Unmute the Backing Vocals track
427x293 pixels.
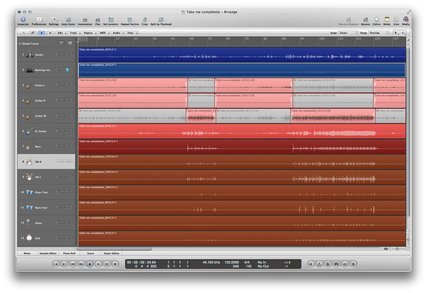click(x=67, y=70)
